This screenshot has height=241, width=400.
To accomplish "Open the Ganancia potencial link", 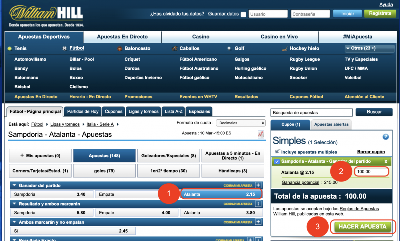I will (300, 182).
